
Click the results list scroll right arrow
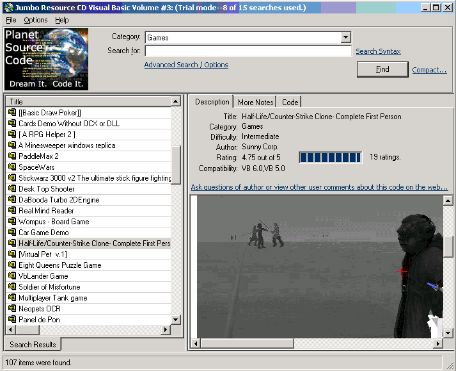166,329
